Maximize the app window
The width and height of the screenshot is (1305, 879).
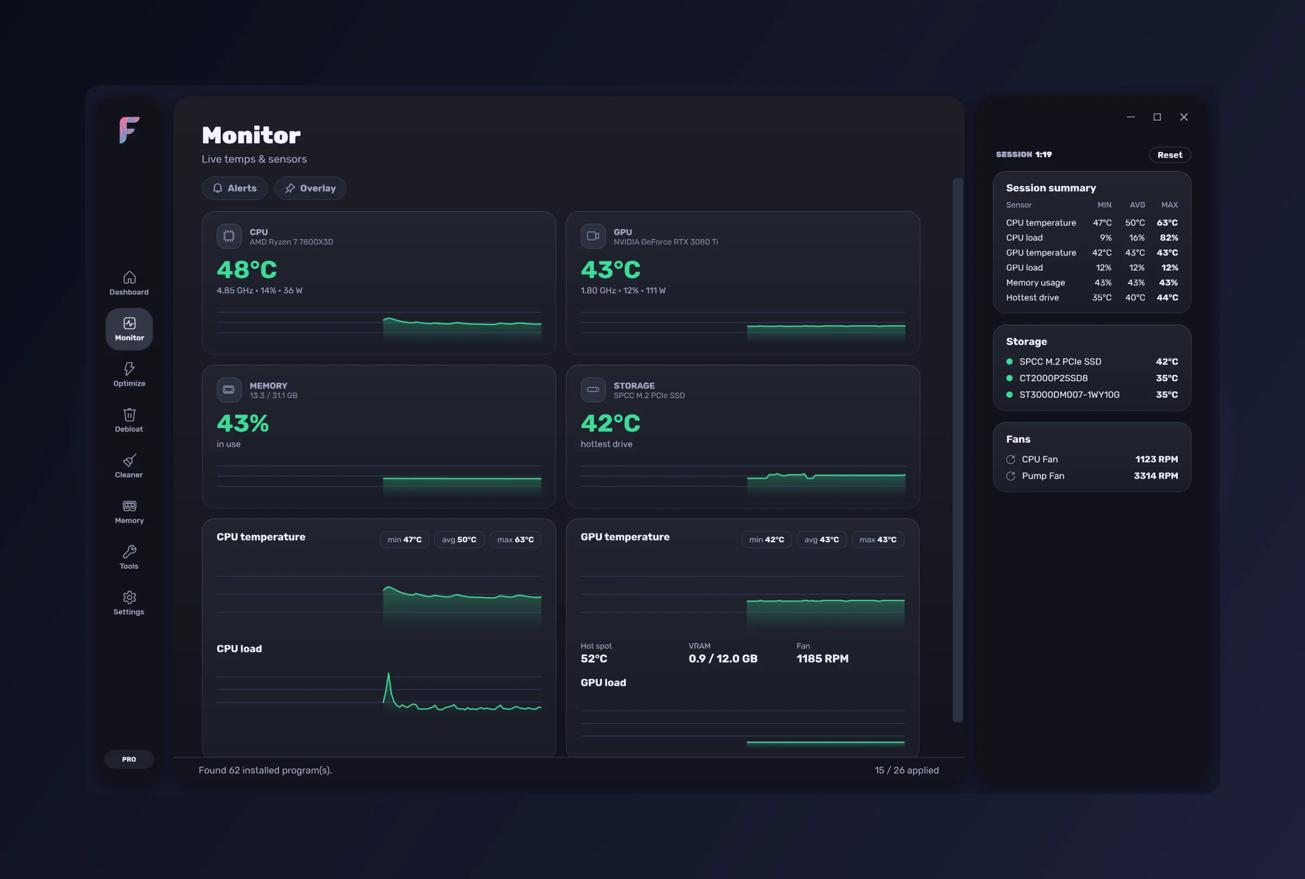1157,117
